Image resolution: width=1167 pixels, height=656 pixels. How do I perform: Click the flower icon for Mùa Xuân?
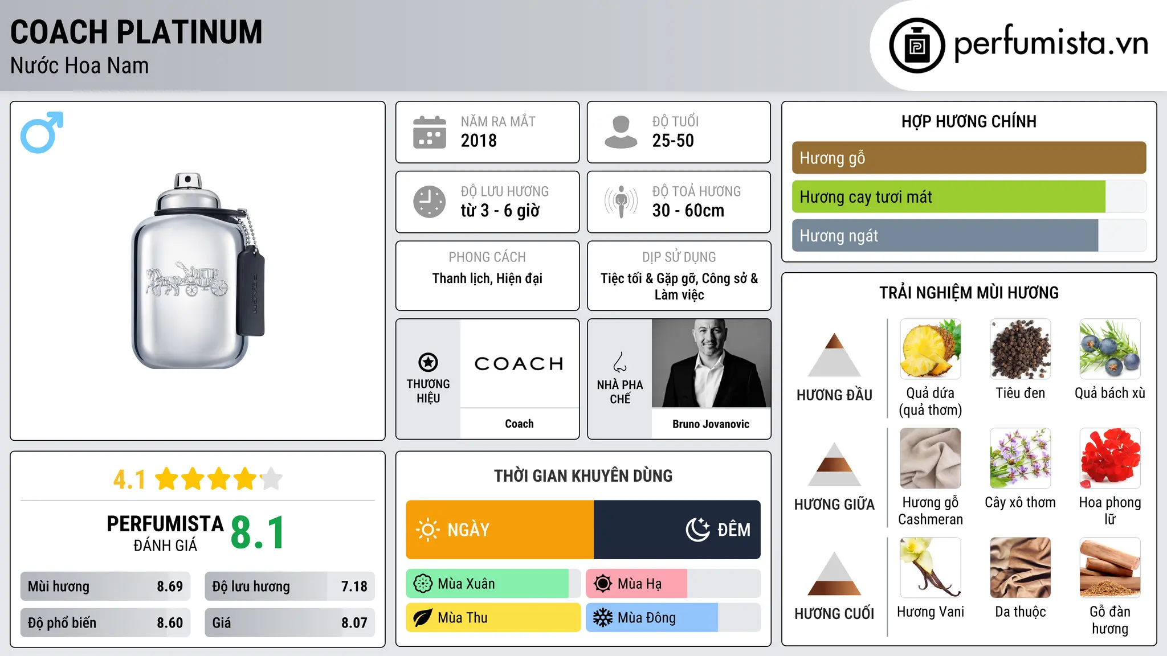[423, 584]
